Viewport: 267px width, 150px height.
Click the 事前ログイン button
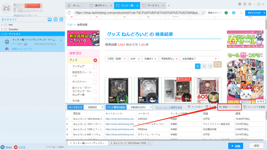[215, 13]
